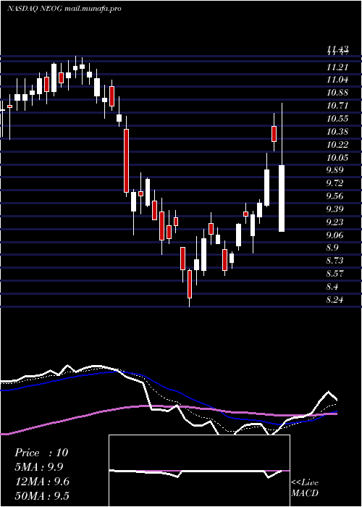Click the 5MA : 9.9 readout
The height and width of the screenshot is (507, 362).
(39, 467)
